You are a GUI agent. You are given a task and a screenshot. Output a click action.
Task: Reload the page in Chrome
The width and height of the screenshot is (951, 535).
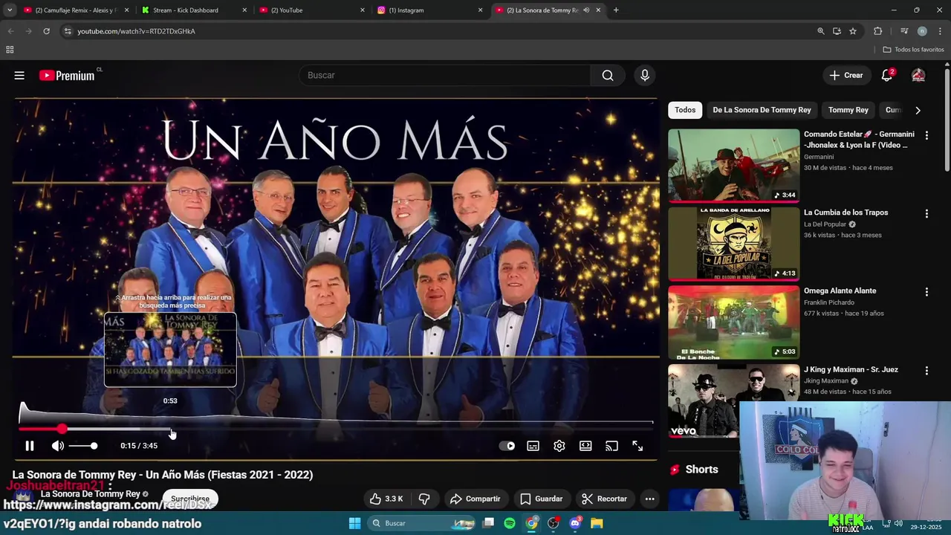[46, 31]
